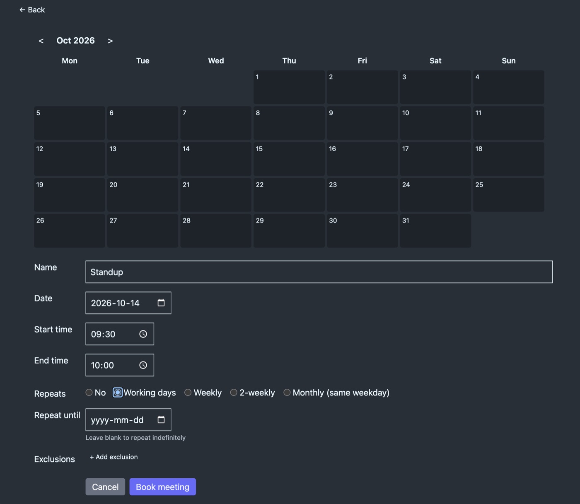Click the Exclusions label

point(55,459)
